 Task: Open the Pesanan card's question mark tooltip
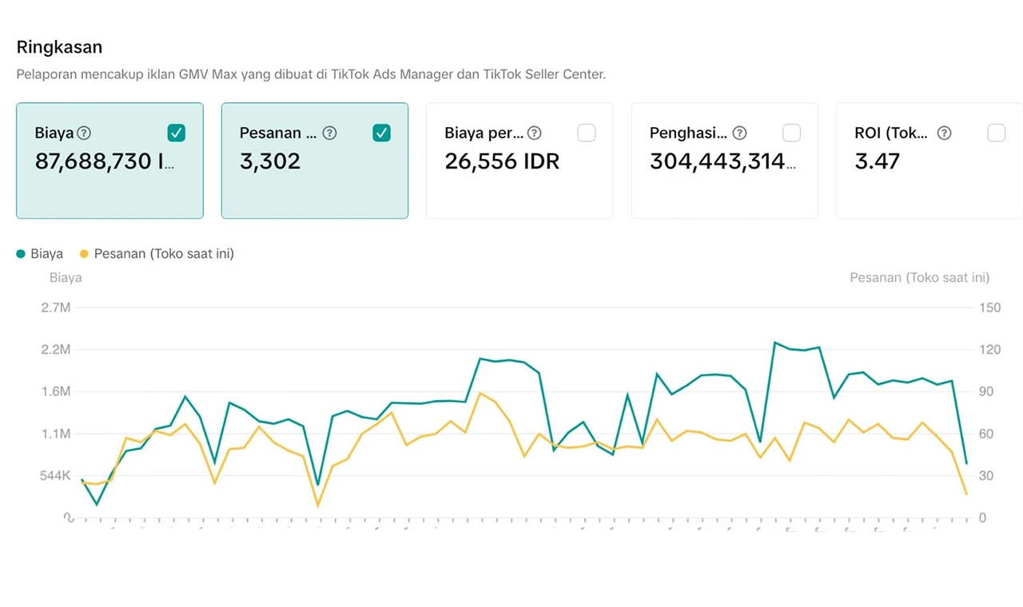click(329, 133)
